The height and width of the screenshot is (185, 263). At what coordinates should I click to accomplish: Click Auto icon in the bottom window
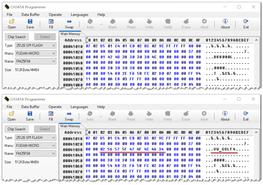click(90, 116)
